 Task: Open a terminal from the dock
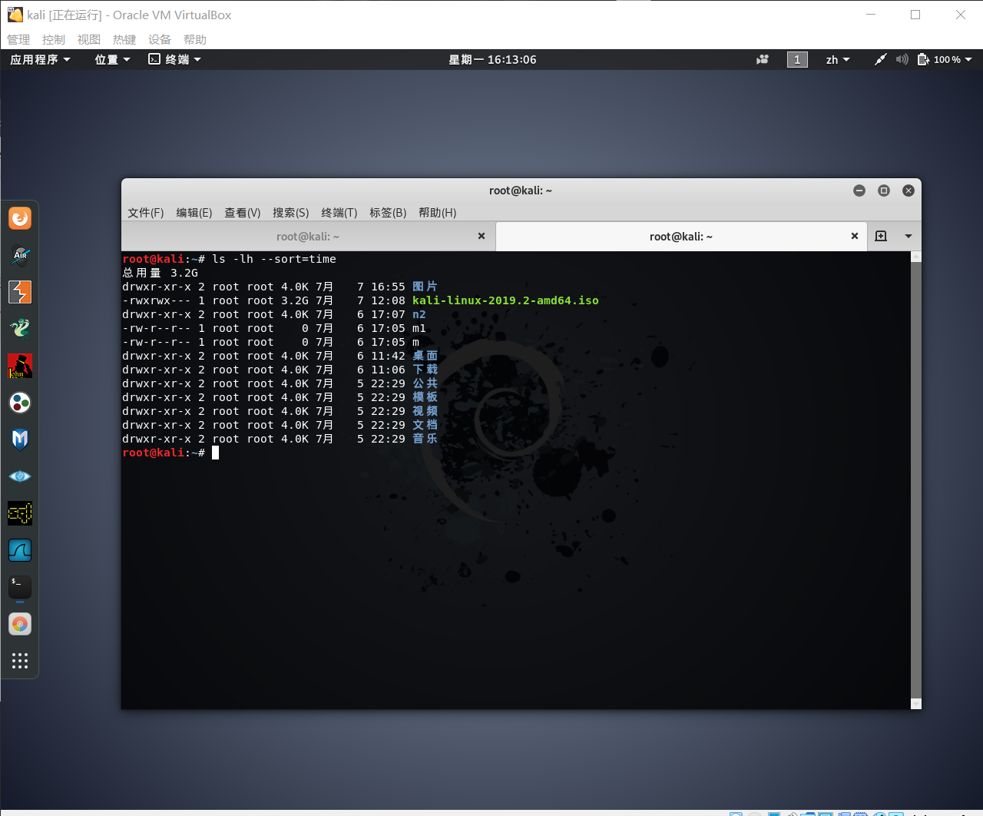19,586
